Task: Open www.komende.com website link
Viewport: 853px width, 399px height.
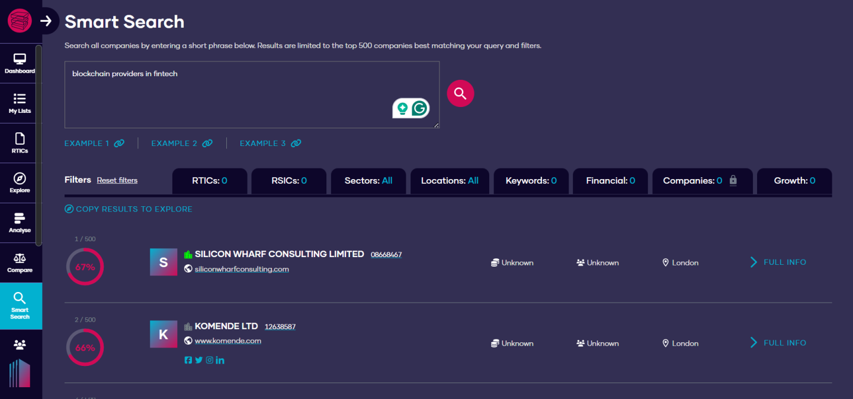Action: [228, 341]
